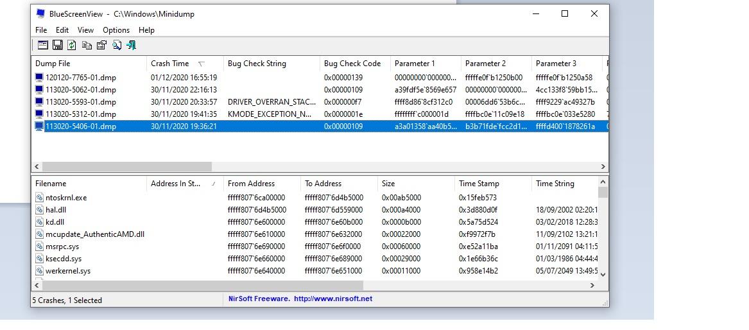Sort drivers by From Address column header

click(262, 184)
